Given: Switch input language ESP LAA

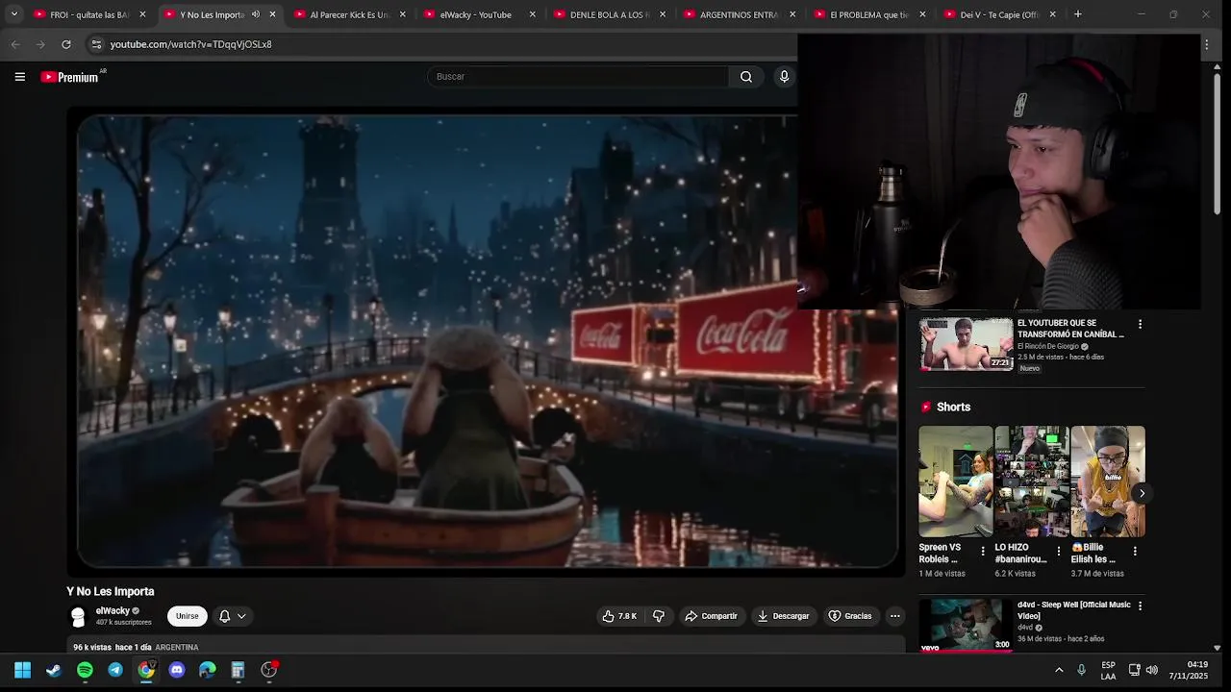Looking at the screenshot, I should point(1108,670).
